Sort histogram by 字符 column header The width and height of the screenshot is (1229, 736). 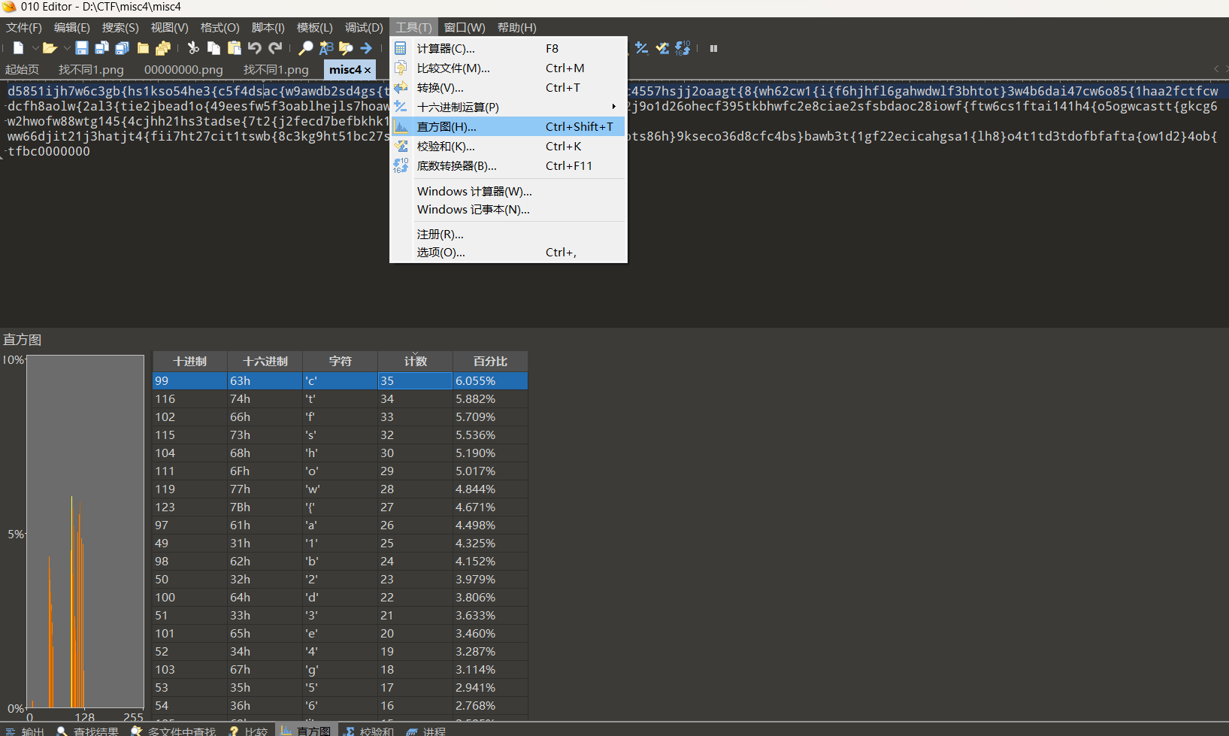coord(340,361)
